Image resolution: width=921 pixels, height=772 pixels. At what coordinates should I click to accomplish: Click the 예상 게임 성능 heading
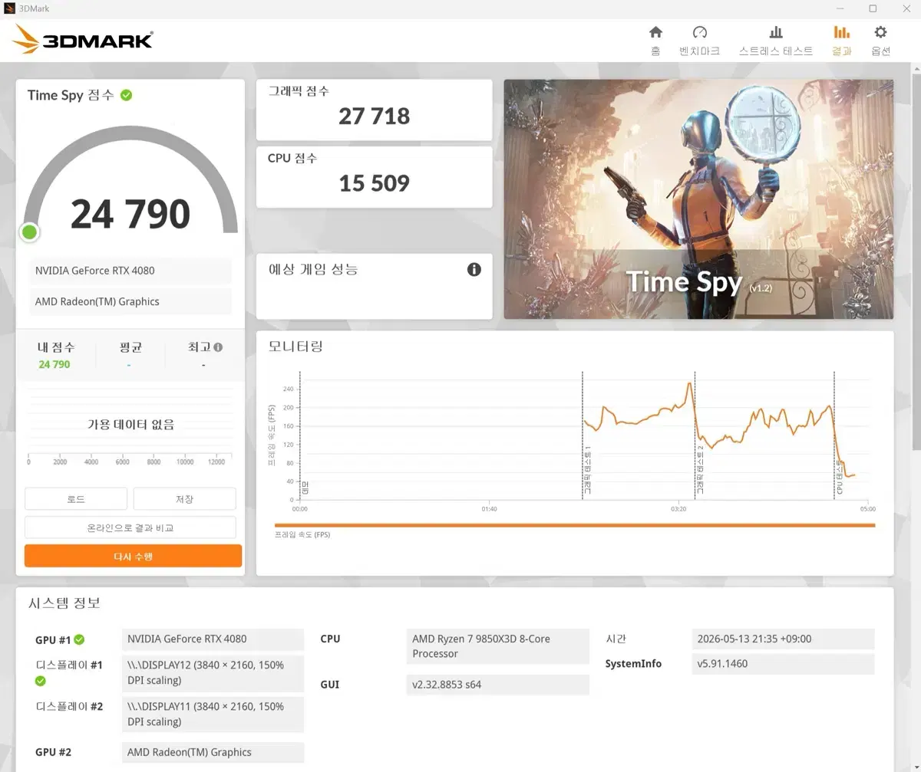(x=313, y=269)
